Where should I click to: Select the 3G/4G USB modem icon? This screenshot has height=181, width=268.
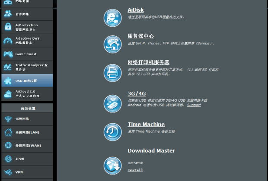[x=112, y=103]
